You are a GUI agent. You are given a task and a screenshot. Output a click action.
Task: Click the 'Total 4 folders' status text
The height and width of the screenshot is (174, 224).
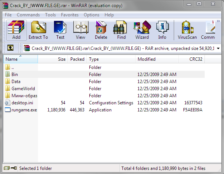click(x=163, y=168)
